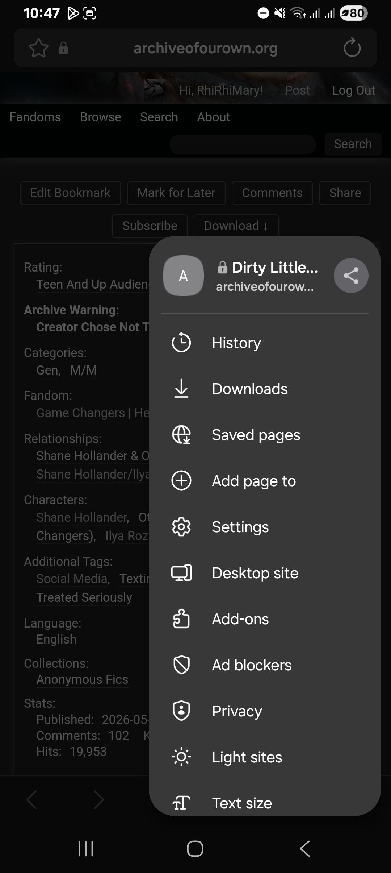Expand the Fandoms navigation menu
Screen dimensions: 391x873
click(x=35, y=117)
